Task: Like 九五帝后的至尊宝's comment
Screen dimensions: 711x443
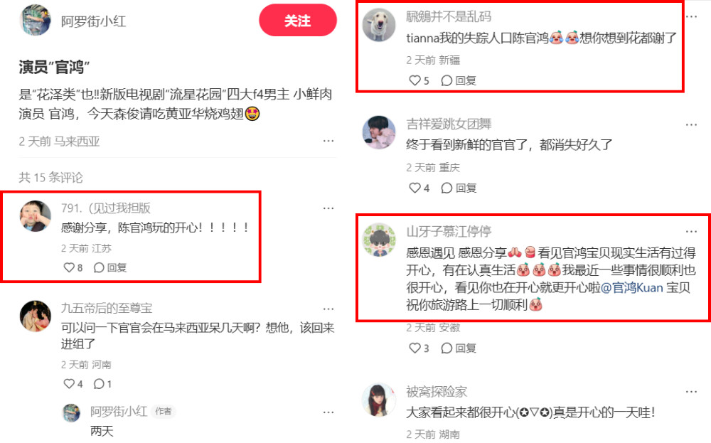Action: pos(73,384)
